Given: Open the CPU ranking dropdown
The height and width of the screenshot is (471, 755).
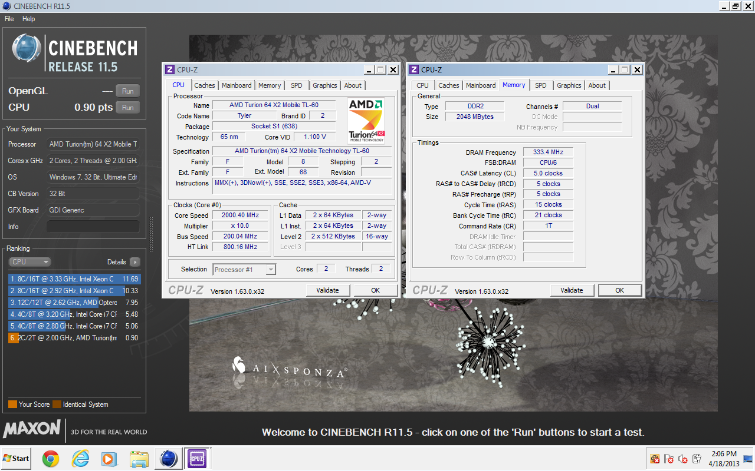Looking at the screenshot, I should coord(29,262).
